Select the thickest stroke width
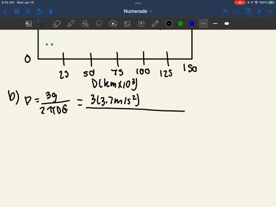 227,24
